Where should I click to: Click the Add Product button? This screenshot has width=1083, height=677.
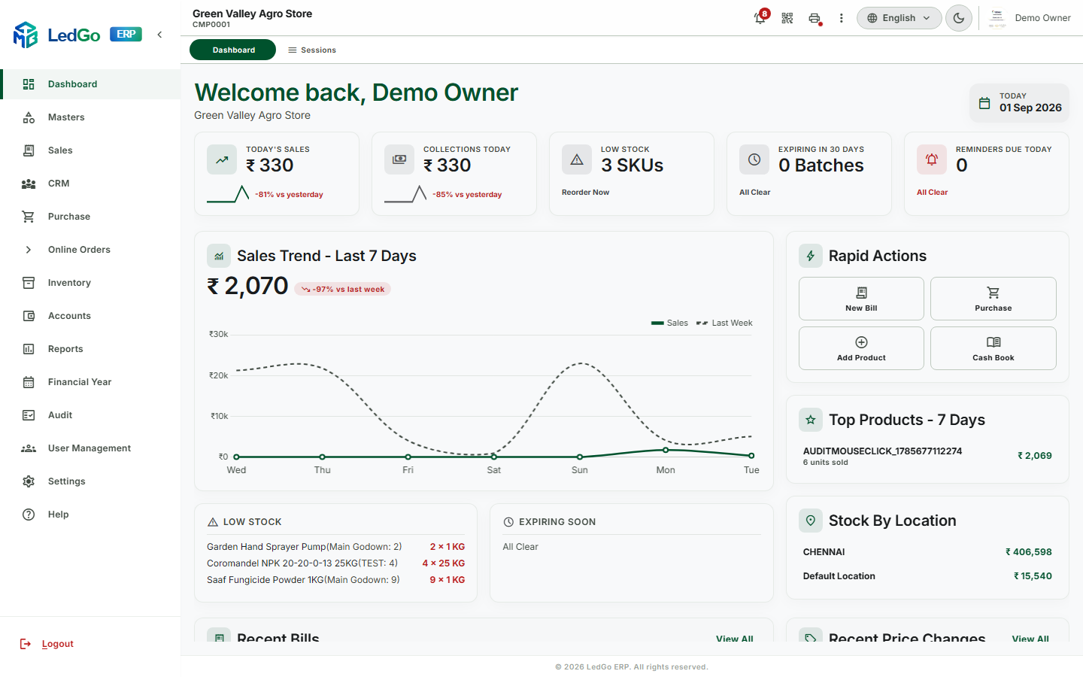861,348
